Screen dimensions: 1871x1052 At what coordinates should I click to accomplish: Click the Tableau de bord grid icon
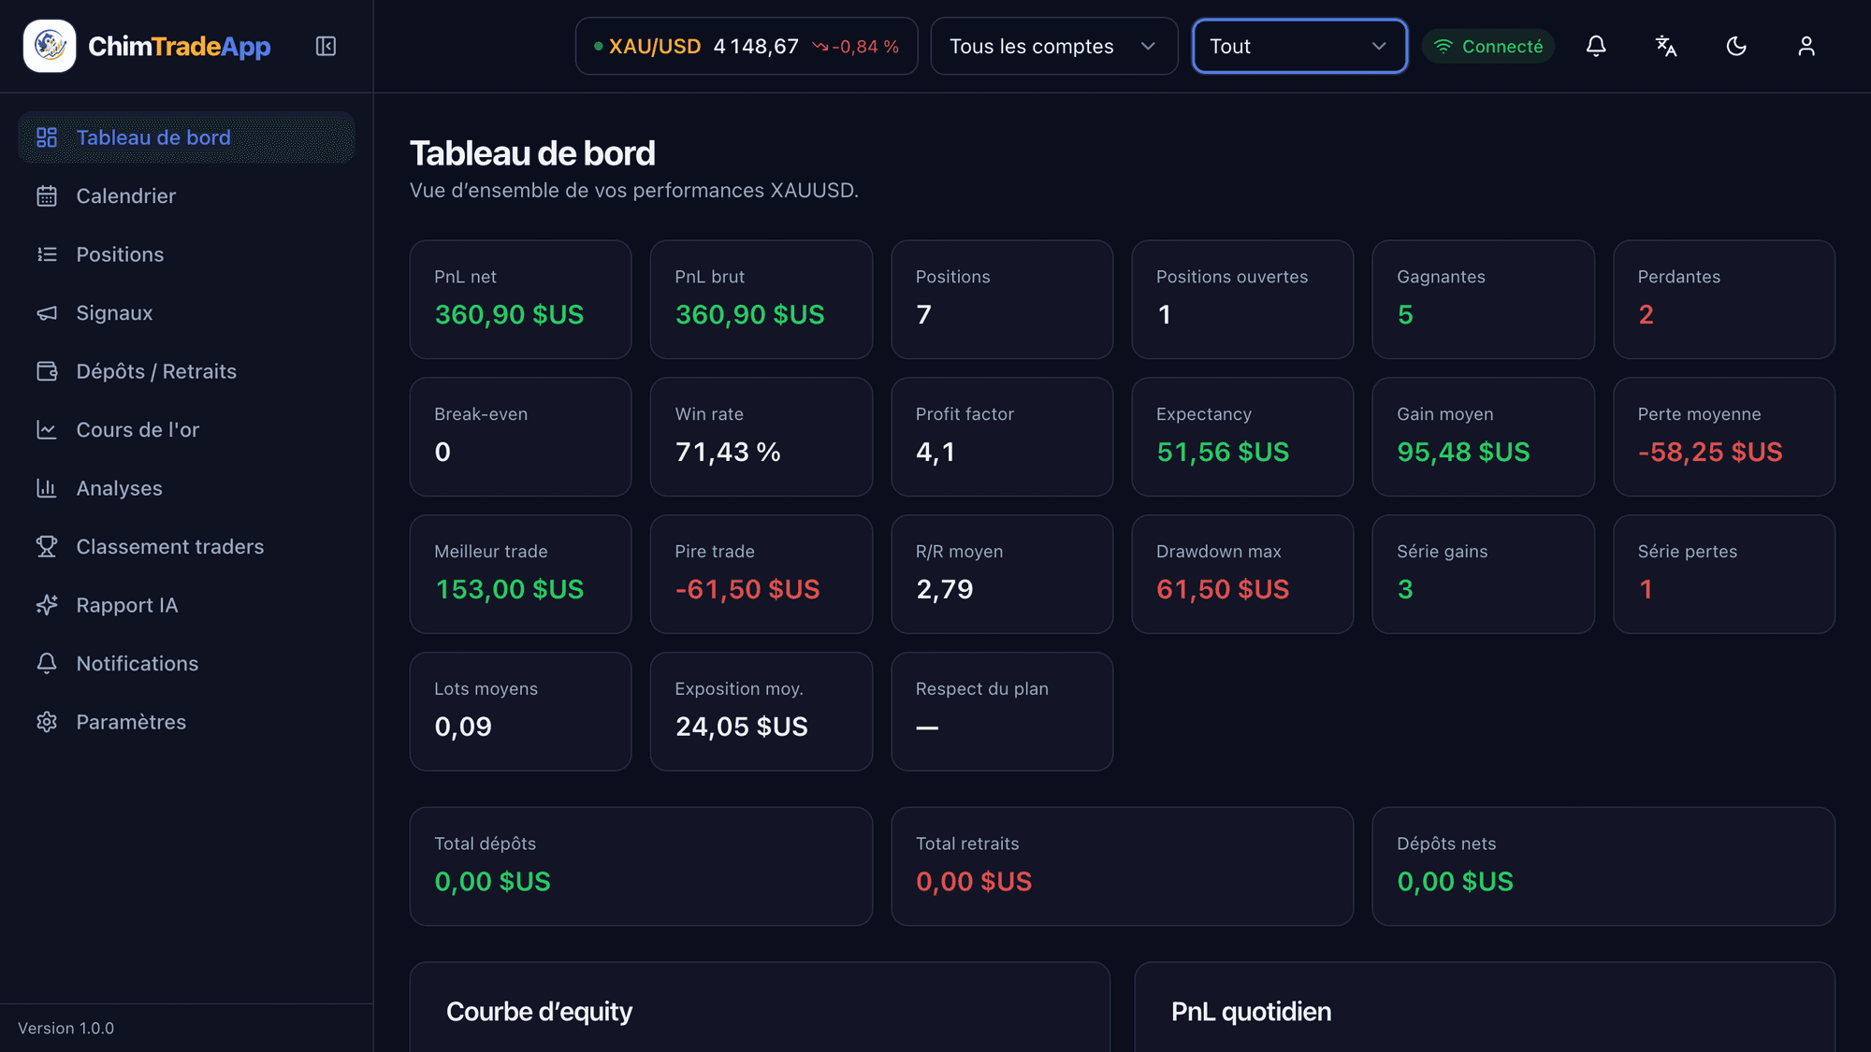(47, 137)
